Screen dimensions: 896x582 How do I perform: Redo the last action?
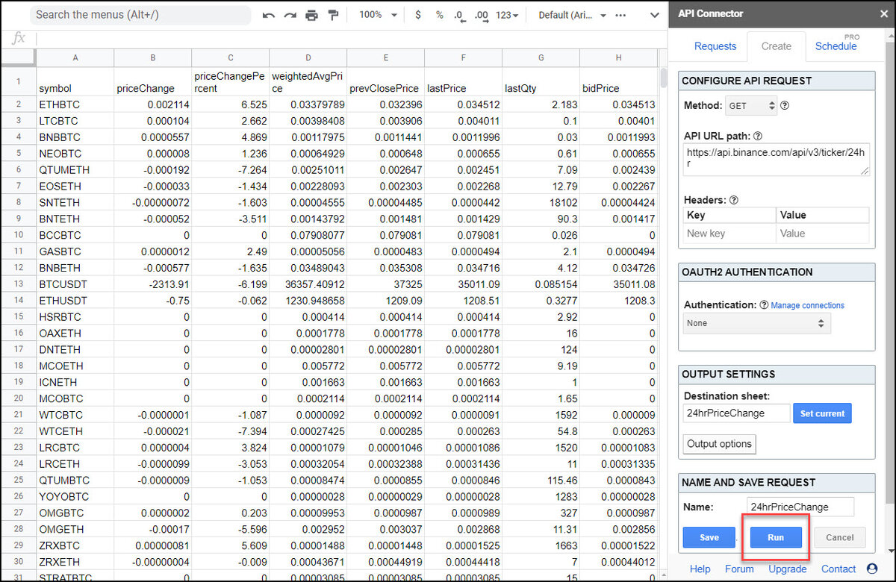click(x=290, y=15)
